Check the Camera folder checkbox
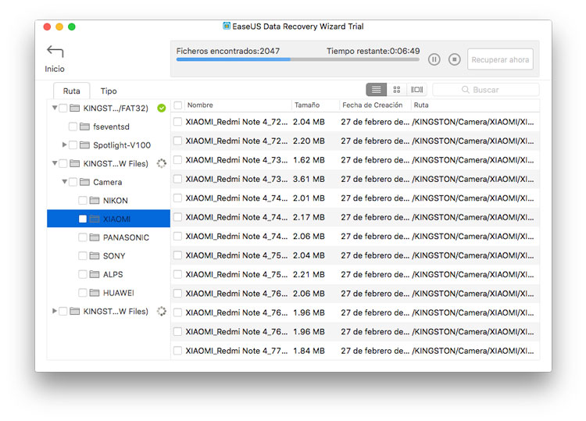586x421 pixels. pos(73,182)
